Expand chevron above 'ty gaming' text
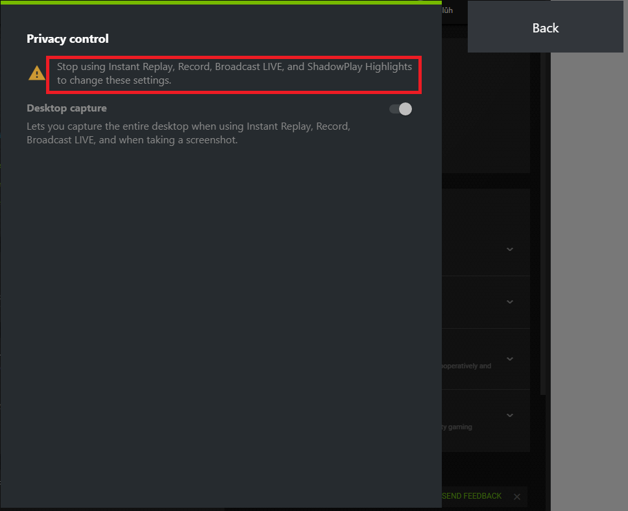This screenshot has width=628, height=511. 509,415
